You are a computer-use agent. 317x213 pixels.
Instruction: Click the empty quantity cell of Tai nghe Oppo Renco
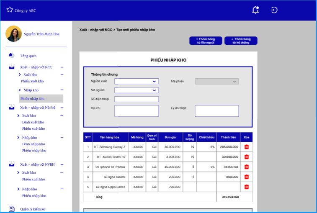(x=190, y=187)
